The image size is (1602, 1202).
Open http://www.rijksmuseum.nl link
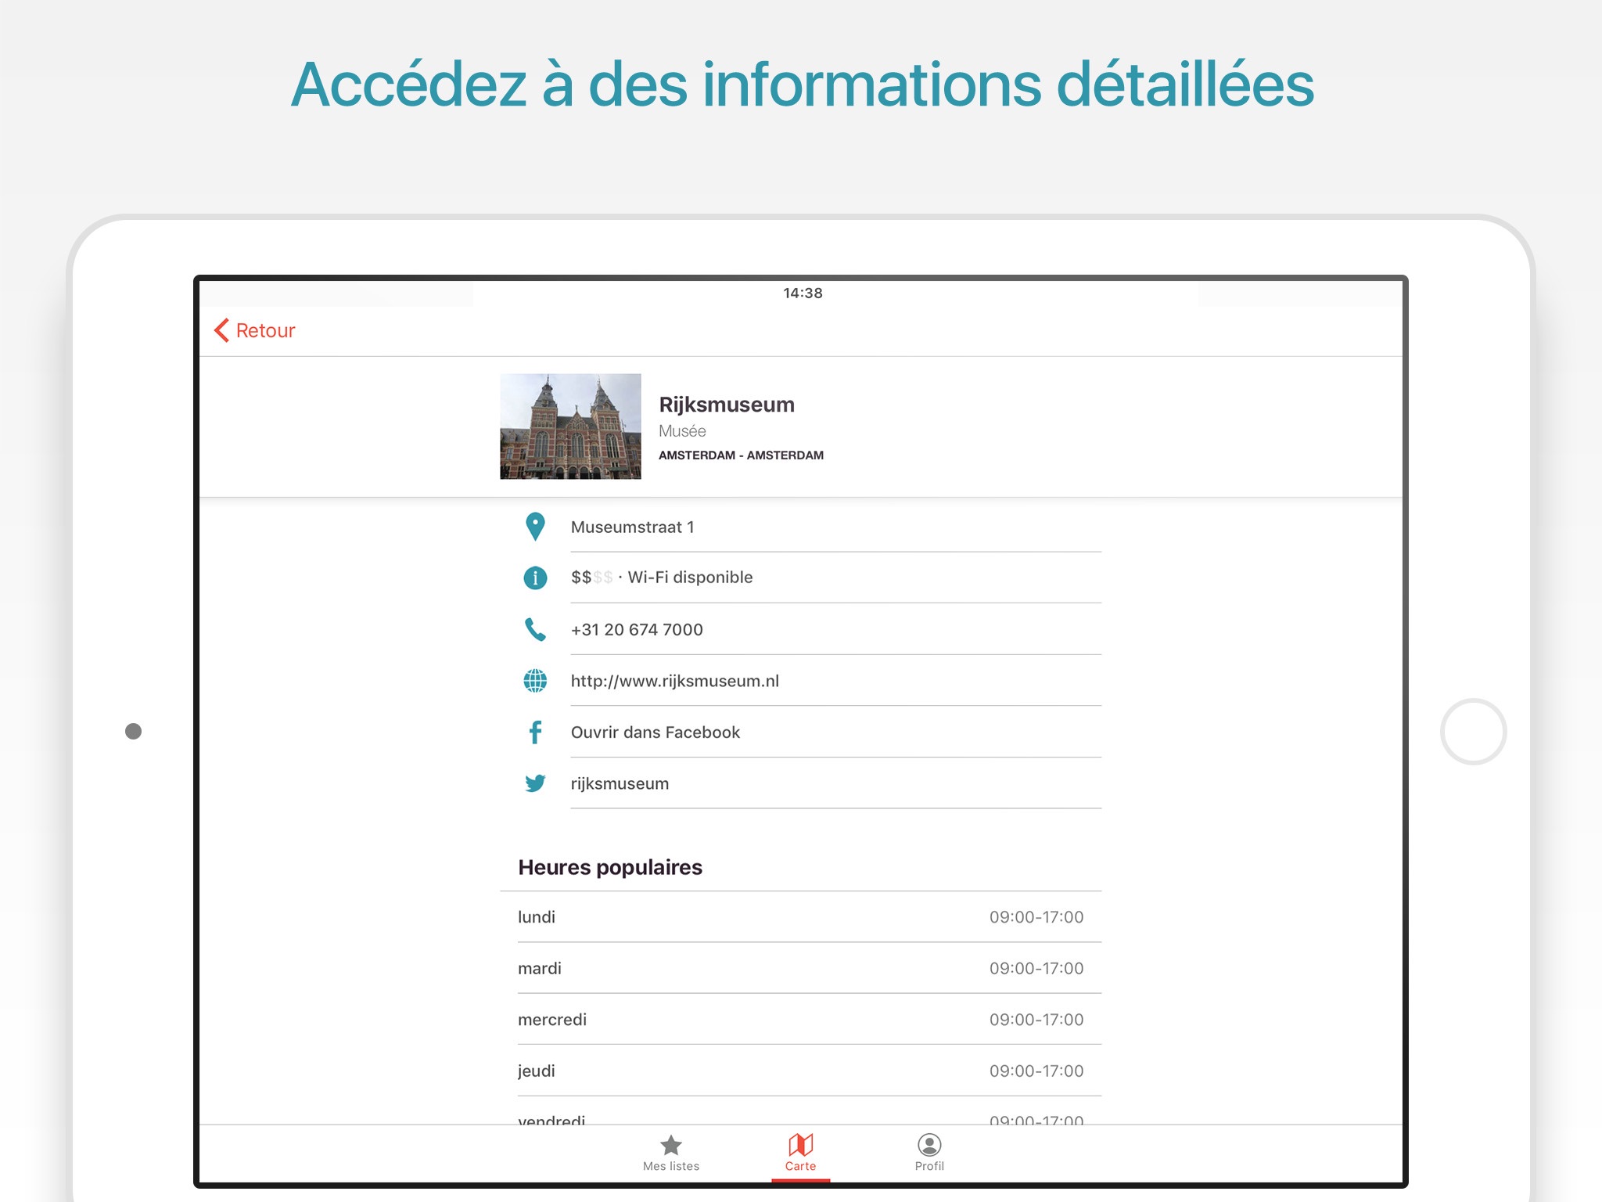coord(674,681)
